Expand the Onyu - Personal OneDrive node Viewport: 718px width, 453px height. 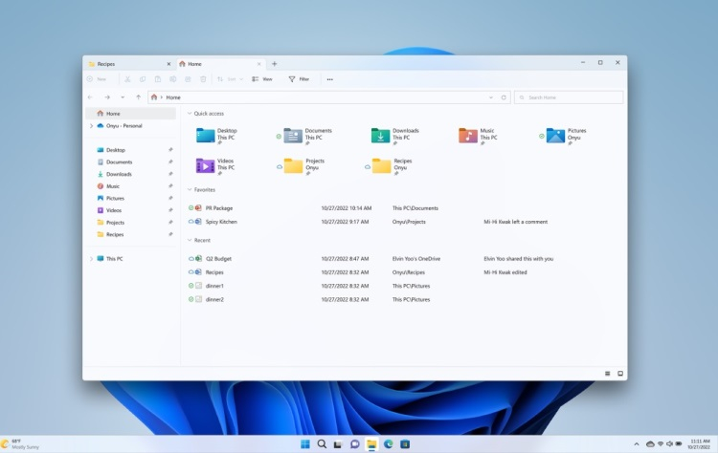(91, 126)
